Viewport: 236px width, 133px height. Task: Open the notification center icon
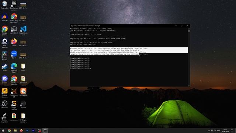pyautogui.click(x=232, y=130)
